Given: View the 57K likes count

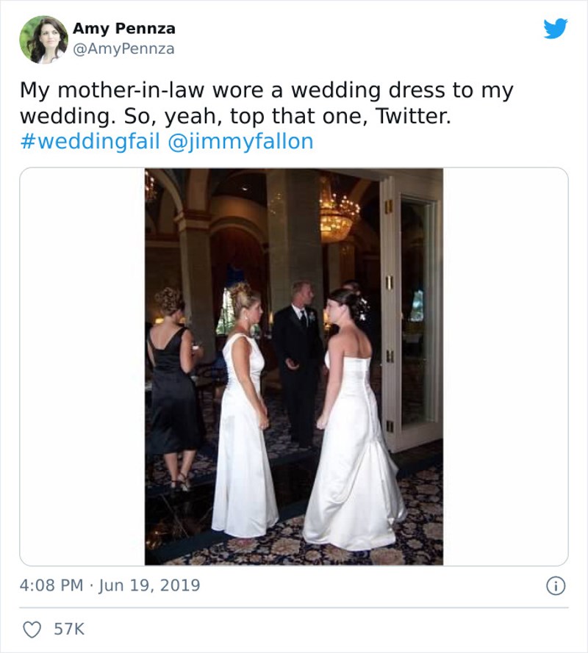Looking at the screenshot, I should click(x=69, y=629).
